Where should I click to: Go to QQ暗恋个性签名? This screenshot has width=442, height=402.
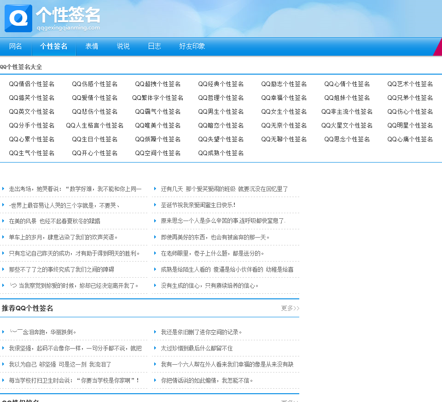[x=221, y=125]
